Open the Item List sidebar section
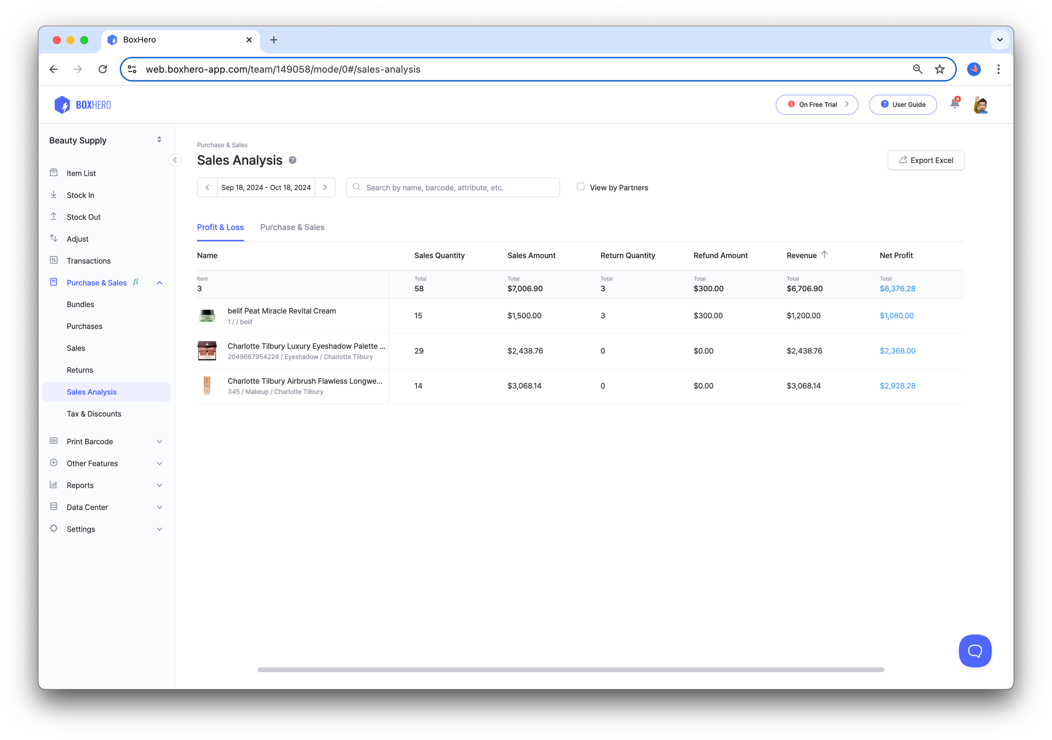Image resolution: width=1052 pixels, height=740 pixels. [x=81, y=173]
